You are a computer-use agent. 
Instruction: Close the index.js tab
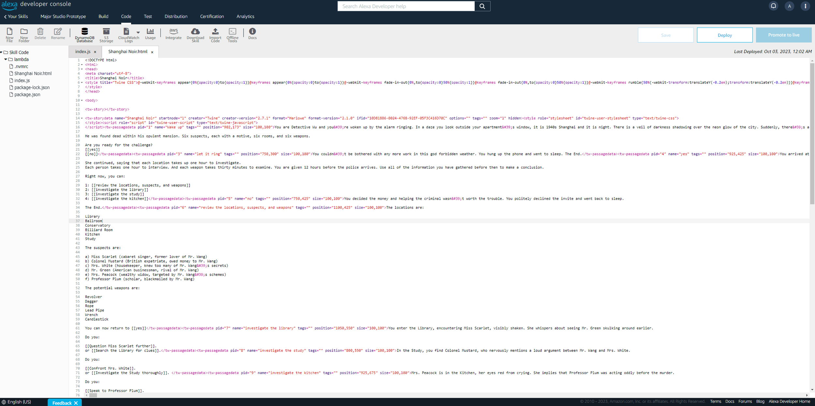tap(95, 52)
